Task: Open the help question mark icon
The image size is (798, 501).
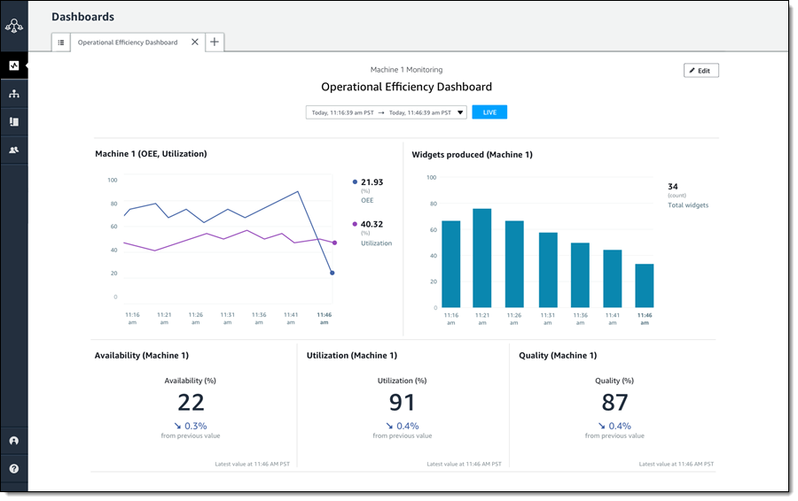Action: (x=14, y=468)
